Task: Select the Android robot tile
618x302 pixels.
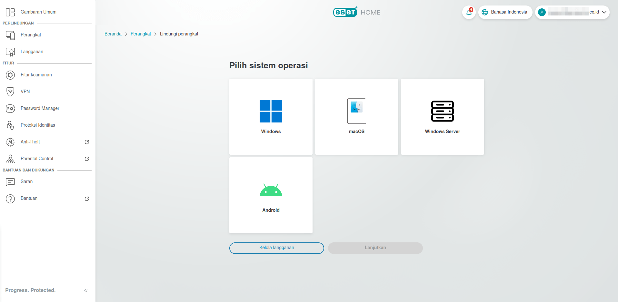Action: point(271,195)
